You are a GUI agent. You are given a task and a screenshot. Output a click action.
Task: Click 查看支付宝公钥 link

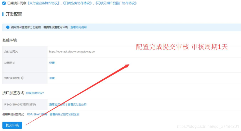(x=77, y=105)
